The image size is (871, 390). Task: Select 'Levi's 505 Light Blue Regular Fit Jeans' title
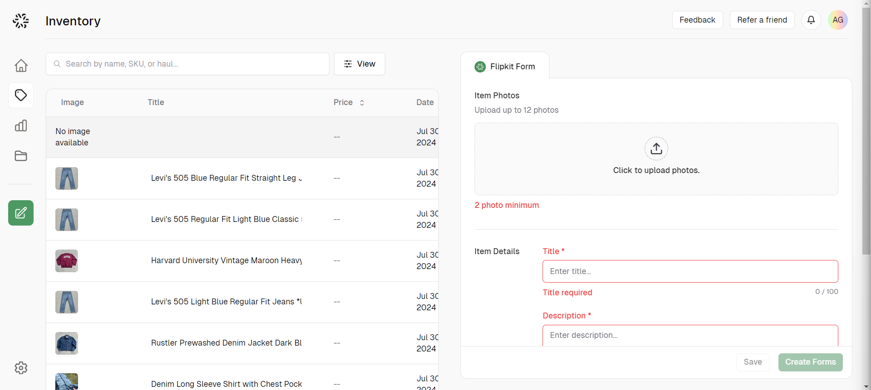(x=226, y=302)
